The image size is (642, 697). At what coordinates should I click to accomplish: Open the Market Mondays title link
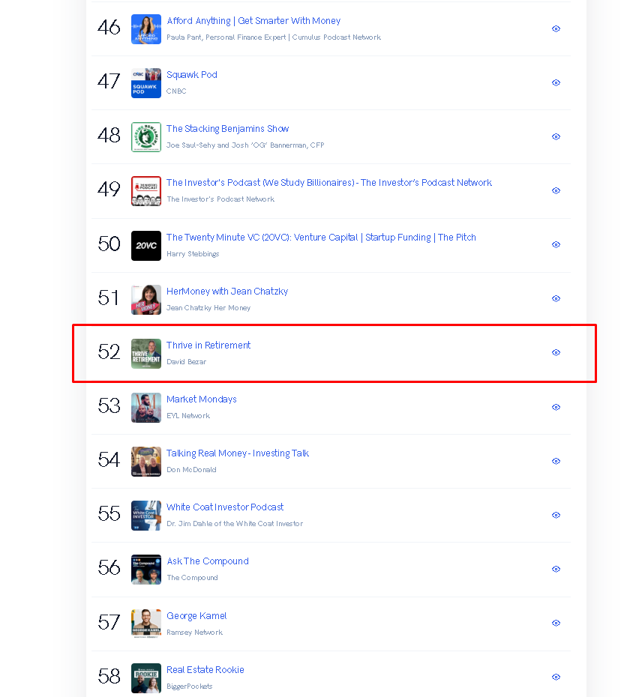point(201,399)
